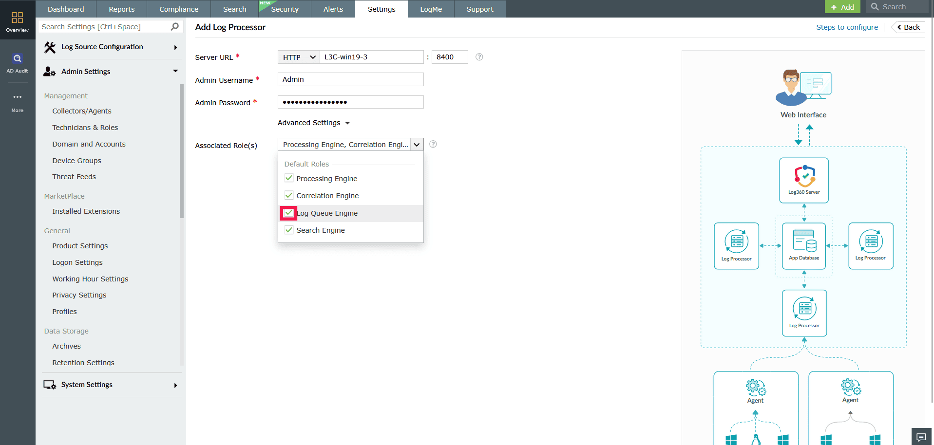Click the top-bar search magnifier icon

(x=875, y=7)
